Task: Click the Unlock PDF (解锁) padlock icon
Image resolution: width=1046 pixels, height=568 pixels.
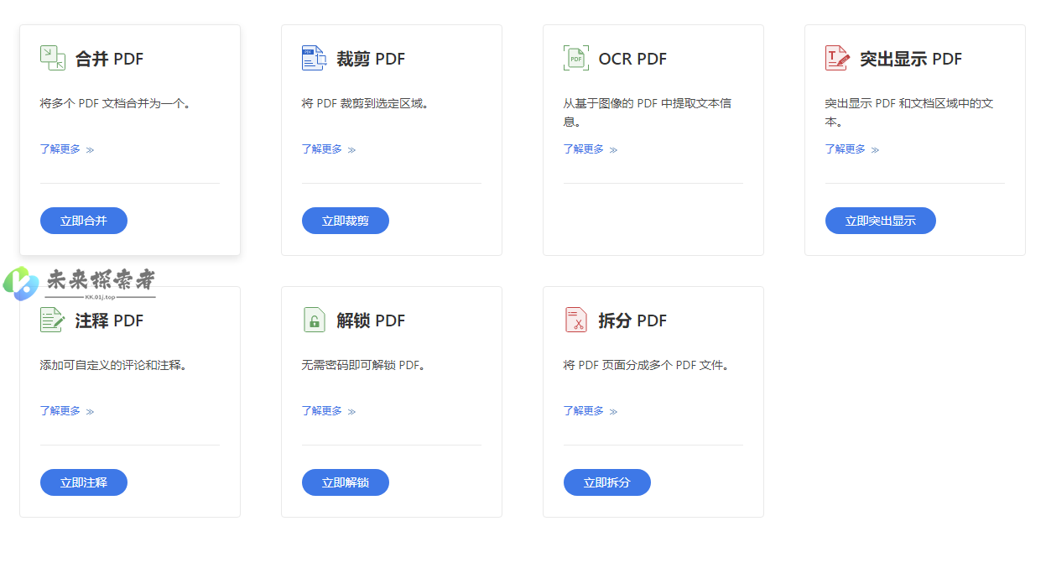Action: pyautogui.click(x=314, y=320)
